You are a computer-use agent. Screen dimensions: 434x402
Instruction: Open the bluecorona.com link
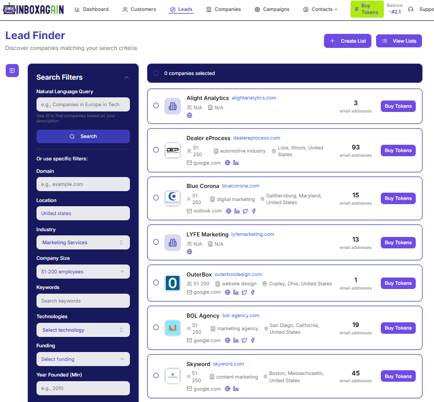coord(240,186)
